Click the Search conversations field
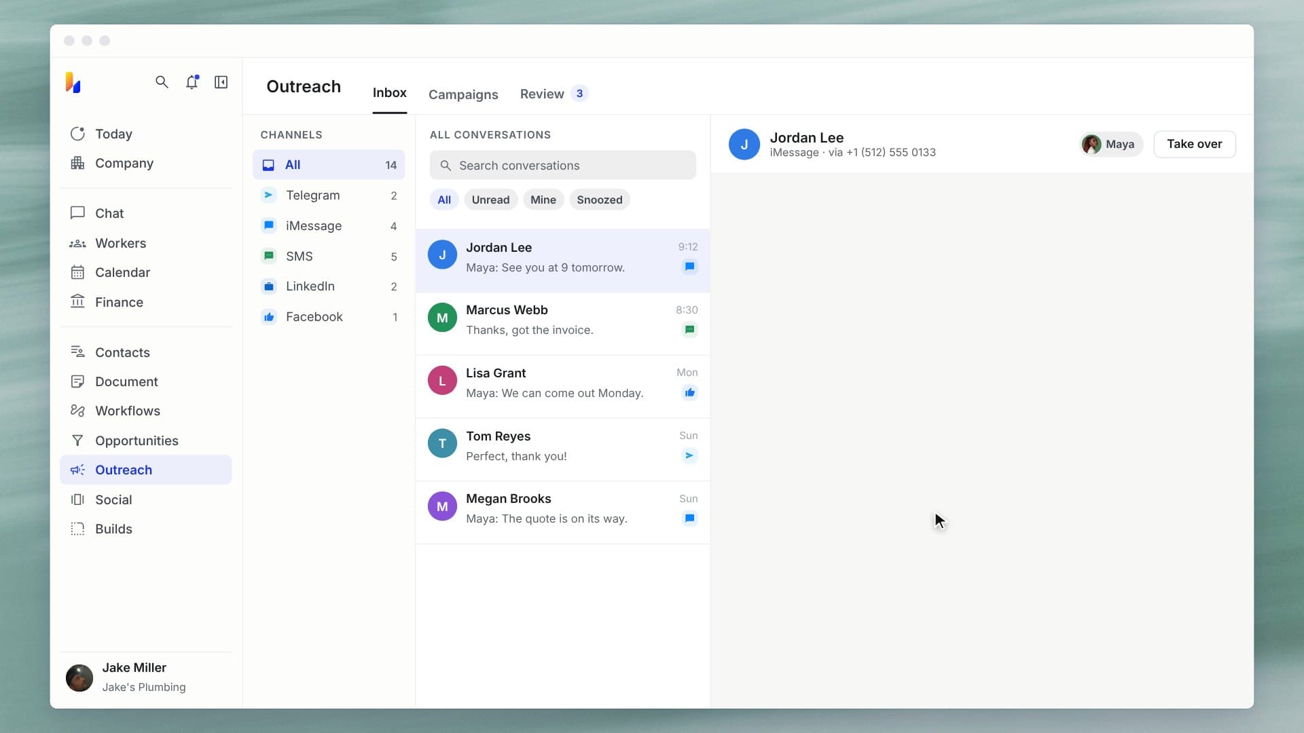1304x733 pixels. [x=562, y=166]
